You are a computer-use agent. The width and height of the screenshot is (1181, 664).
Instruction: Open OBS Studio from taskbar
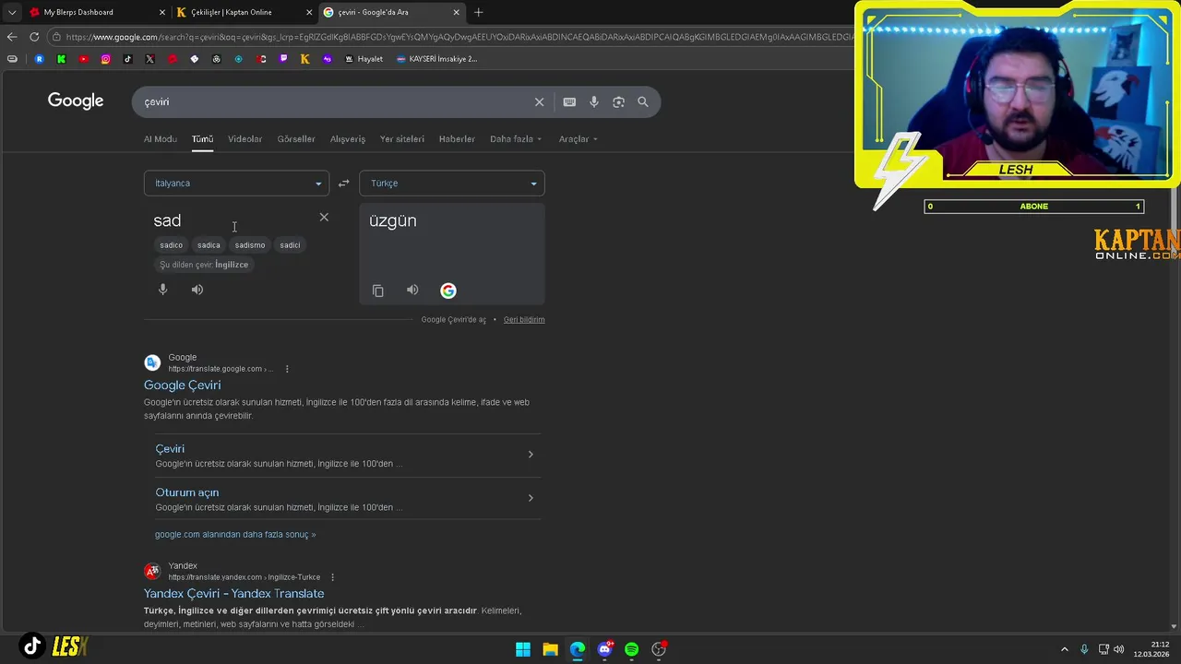[x=659, y=649]
